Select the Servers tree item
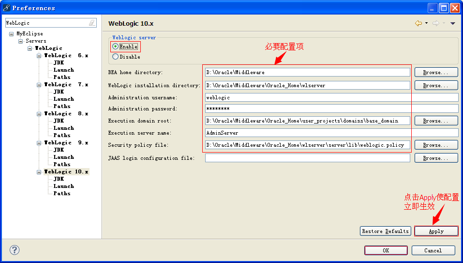463x263 pixels. 36,41
